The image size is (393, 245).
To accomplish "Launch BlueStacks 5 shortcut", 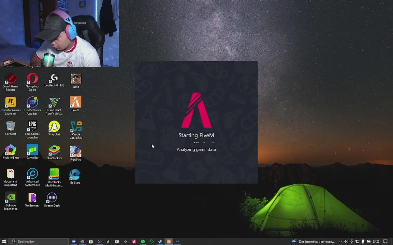I will coord(54,152).
